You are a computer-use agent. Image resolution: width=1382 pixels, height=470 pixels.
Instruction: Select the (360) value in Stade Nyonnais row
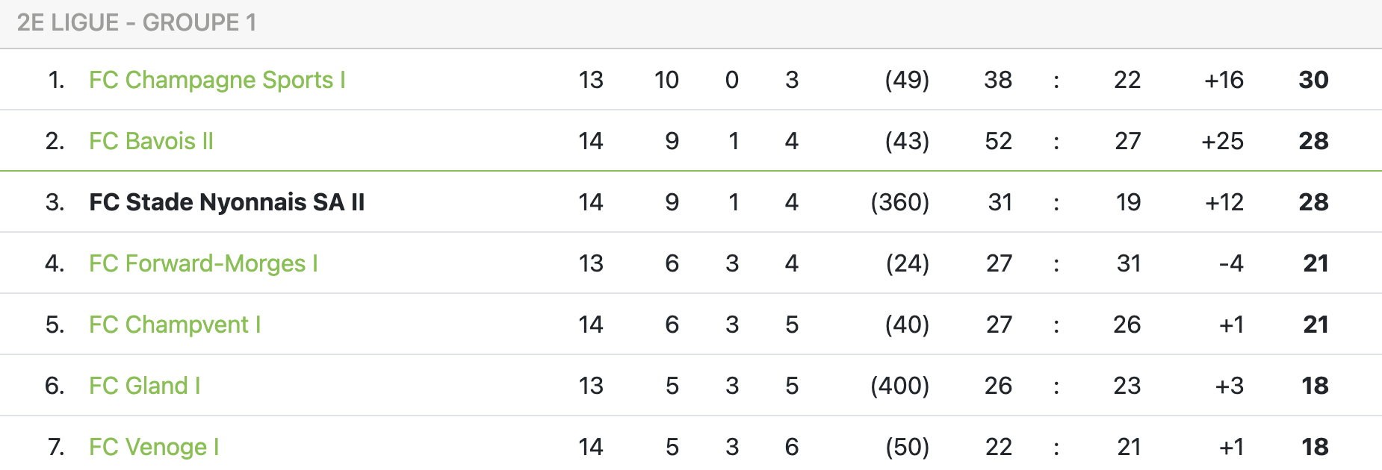click(x=899, y=202)
